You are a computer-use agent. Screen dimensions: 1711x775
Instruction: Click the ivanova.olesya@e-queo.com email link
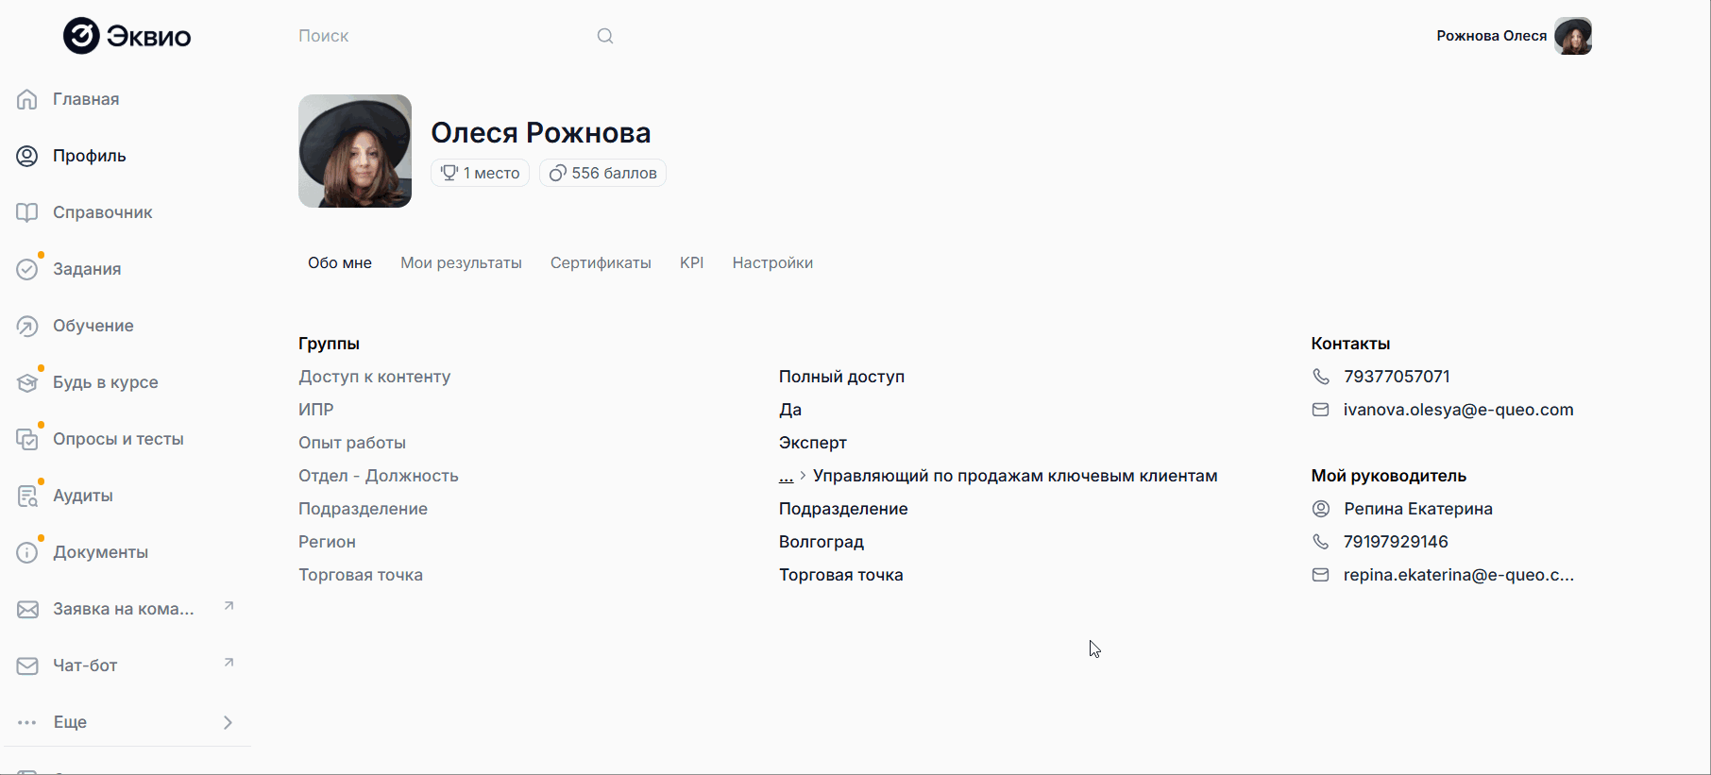tap(1458, 410)
